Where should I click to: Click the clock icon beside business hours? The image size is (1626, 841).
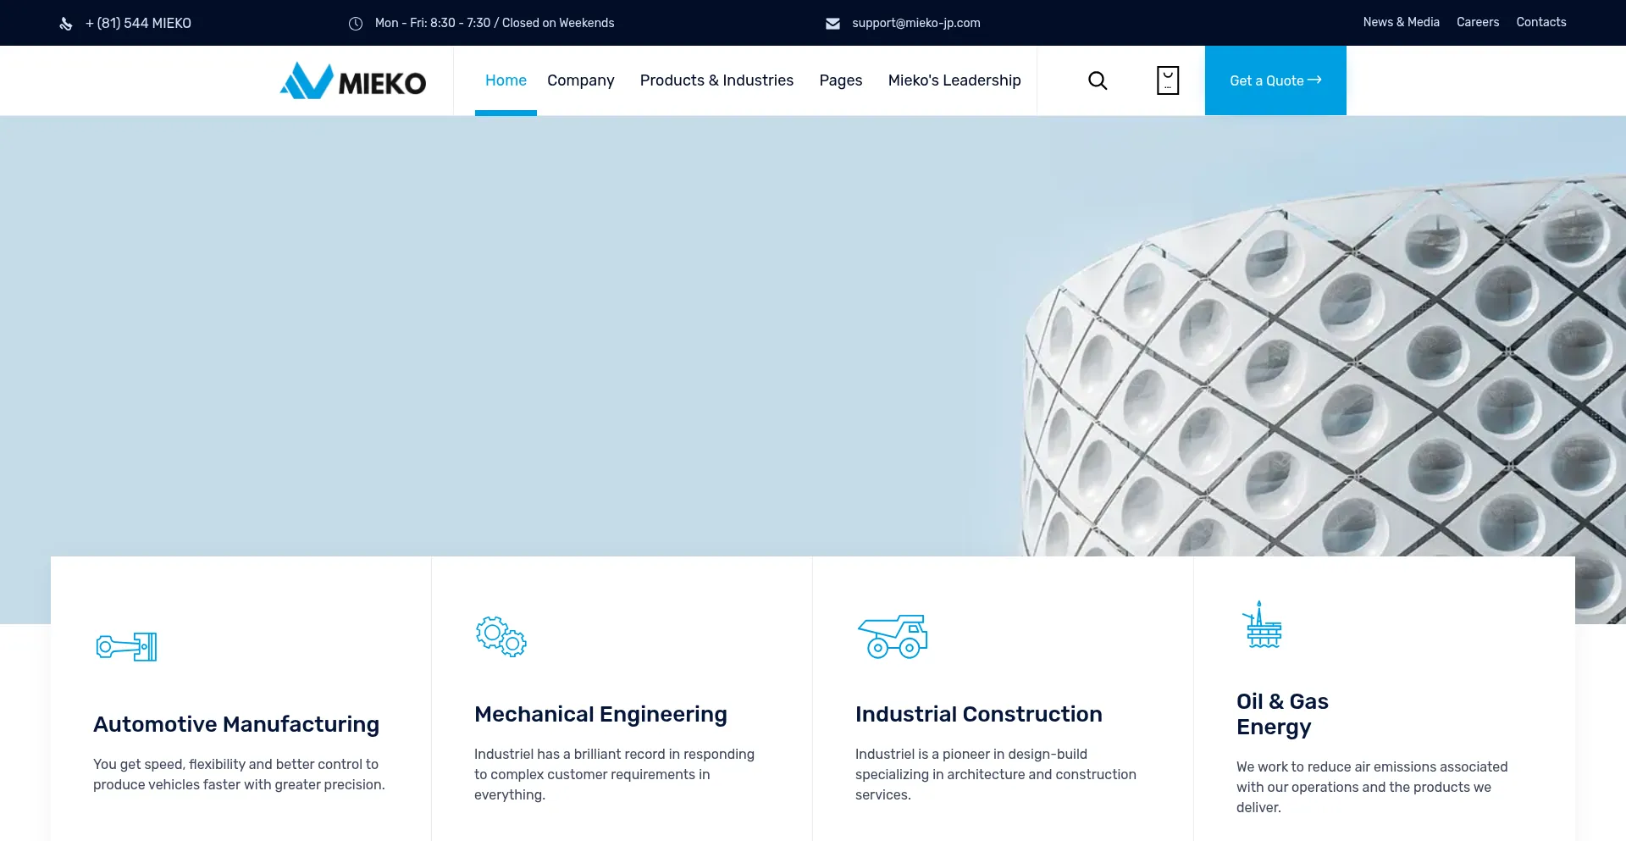[356, 24]
